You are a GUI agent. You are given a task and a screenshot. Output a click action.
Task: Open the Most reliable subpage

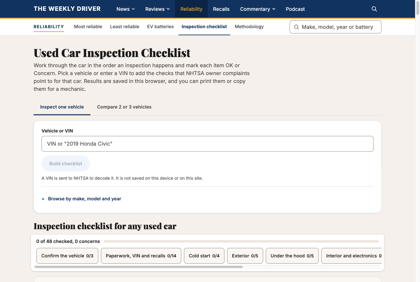coord(88,27)
